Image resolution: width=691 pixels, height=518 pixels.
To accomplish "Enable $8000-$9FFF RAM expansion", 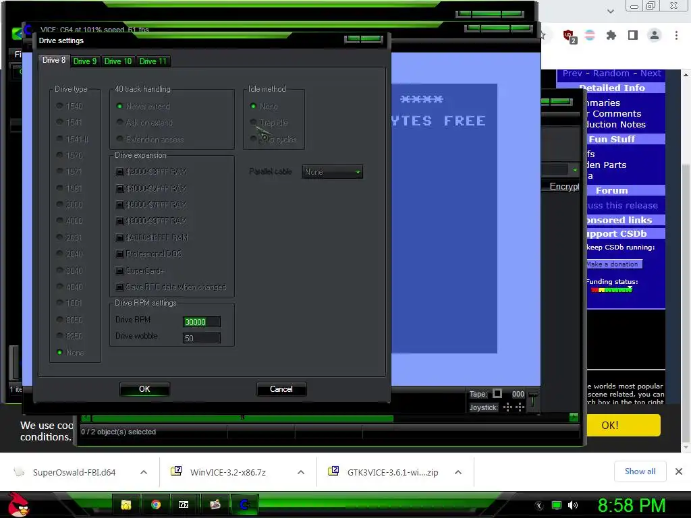I will (x=151, y=221).
